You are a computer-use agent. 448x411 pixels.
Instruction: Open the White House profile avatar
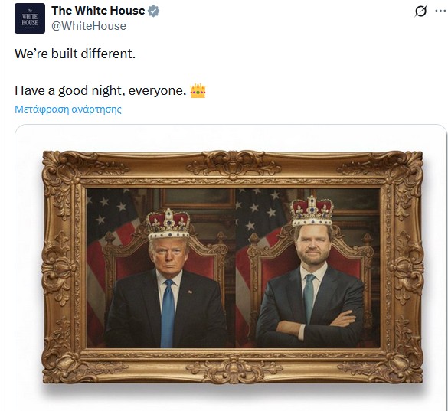(x=30, y=18)
